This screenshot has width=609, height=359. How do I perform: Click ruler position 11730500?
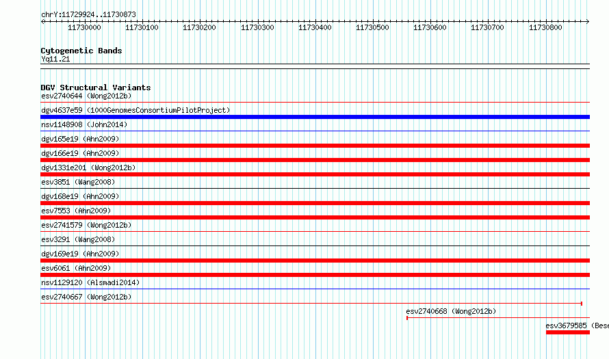[x=372, y=27]
